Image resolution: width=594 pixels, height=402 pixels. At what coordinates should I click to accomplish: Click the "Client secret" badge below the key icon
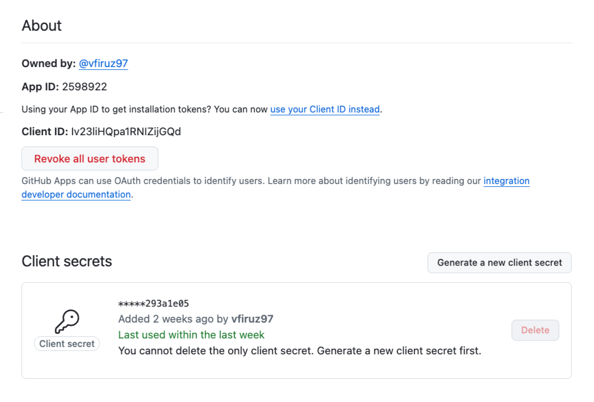click(x=66, y=344)
